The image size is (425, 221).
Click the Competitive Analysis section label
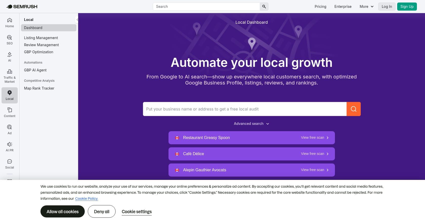click(39, 81)
